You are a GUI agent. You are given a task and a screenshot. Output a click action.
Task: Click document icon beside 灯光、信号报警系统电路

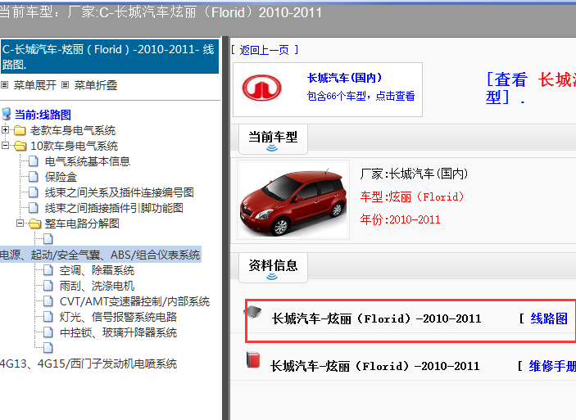point(48,317)
